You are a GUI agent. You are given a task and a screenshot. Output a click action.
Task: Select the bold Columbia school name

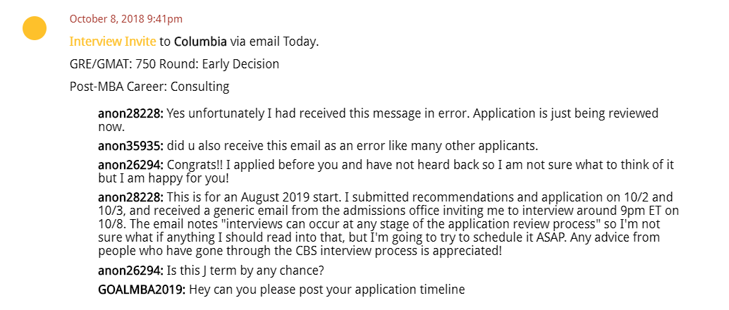click(200, 42)
